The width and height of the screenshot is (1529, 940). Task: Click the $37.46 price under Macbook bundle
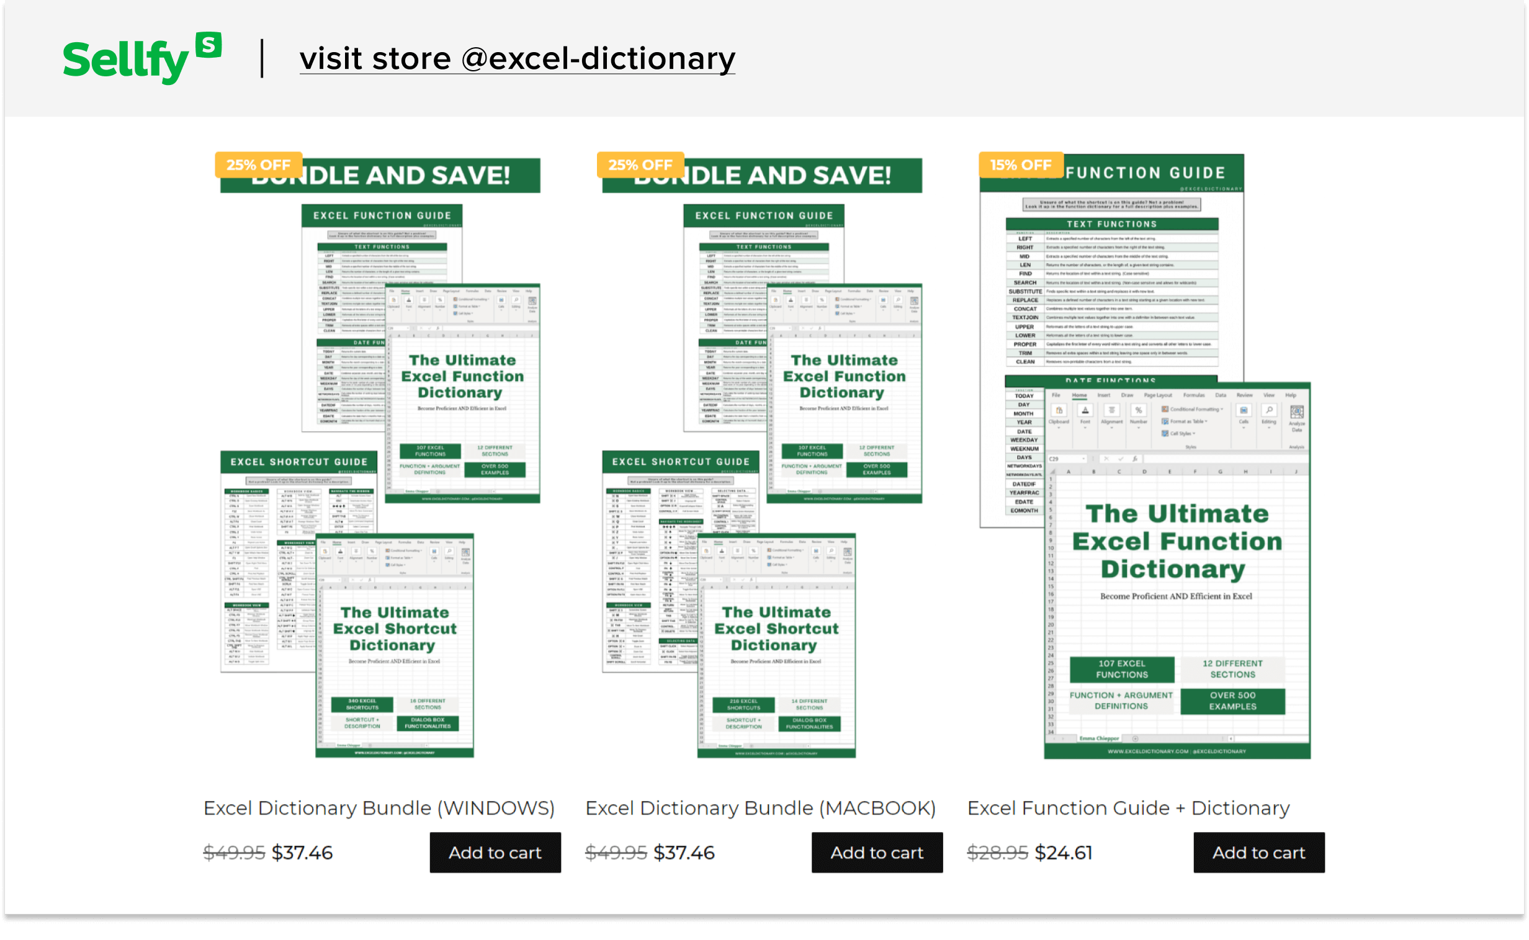click(x=684, y=853)
